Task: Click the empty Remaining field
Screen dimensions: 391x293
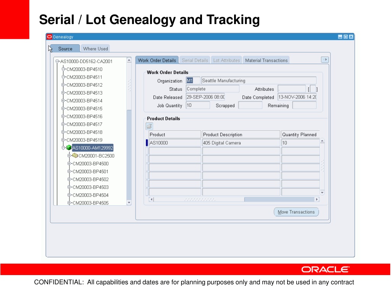Action: 304,105
